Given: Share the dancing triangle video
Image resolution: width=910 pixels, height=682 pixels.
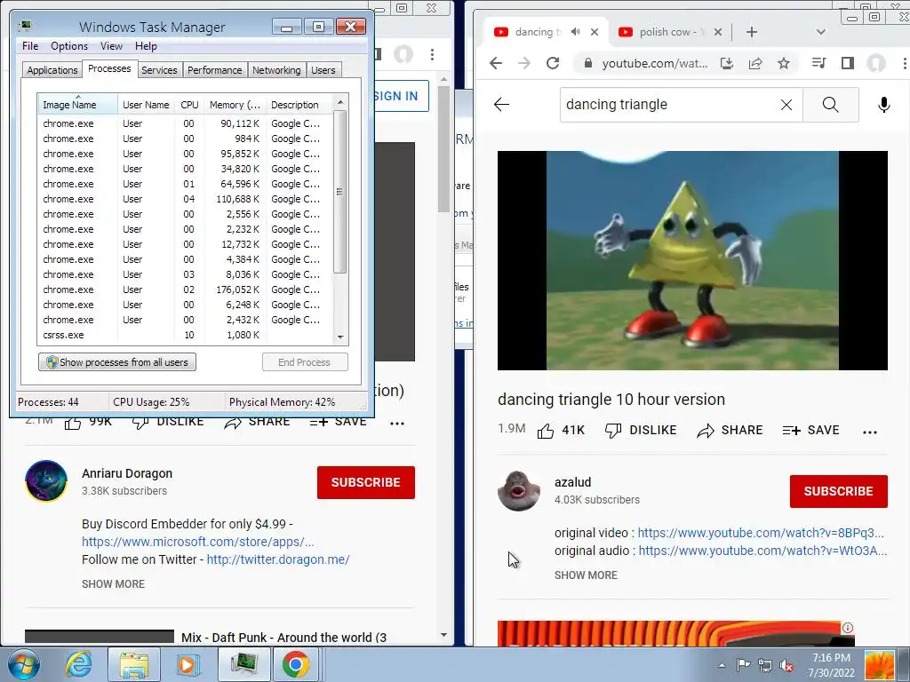Looking at the screenshot, I should 730,431.
